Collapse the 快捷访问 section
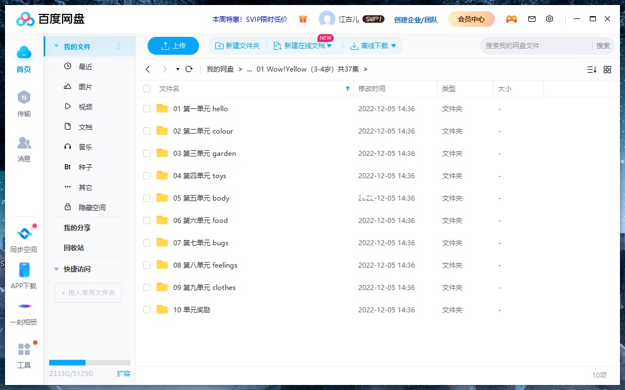 (x=56, y=269)
